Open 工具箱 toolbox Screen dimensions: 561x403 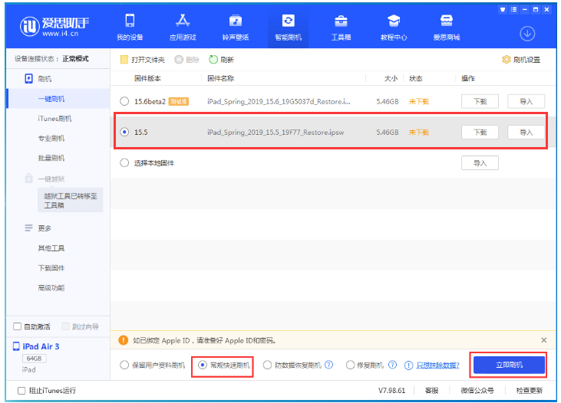pos(341,27)
